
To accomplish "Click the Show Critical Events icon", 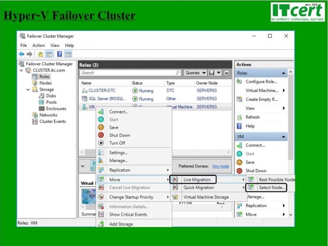I will click(101, 214).
